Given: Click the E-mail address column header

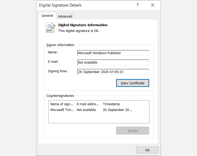Looking at the screenshot, I should (88, 104).
